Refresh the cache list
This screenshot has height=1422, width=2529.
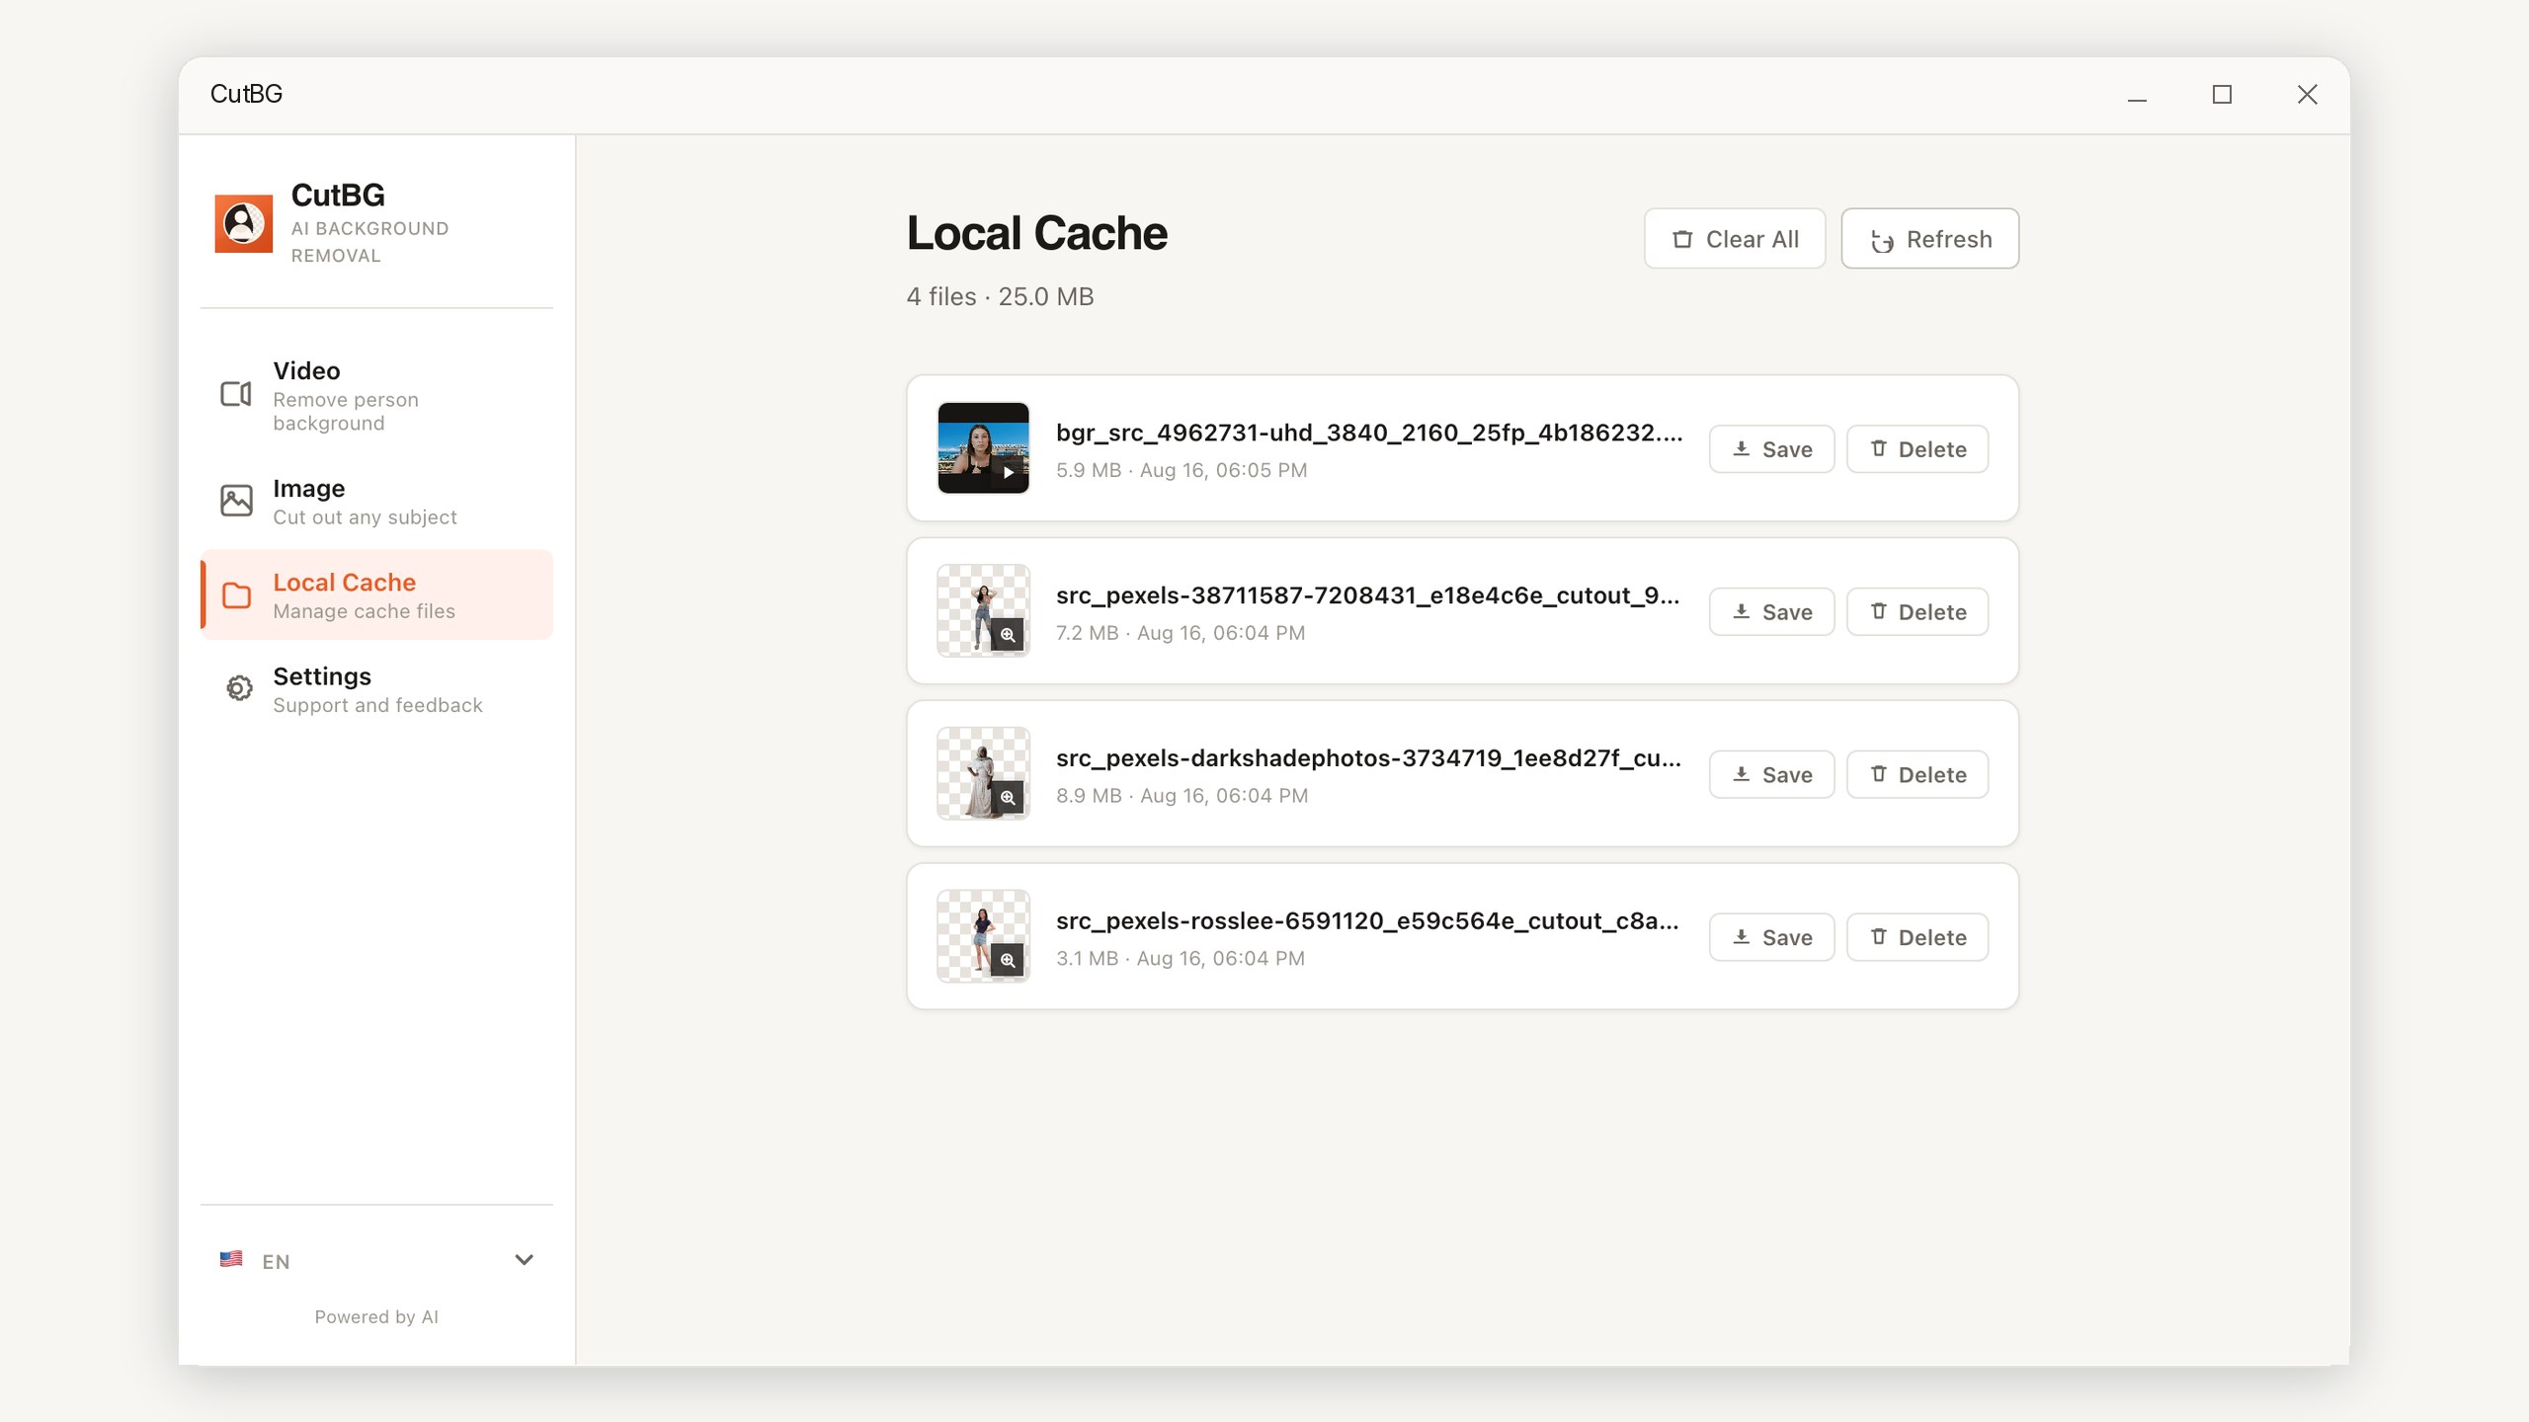pyautogui.click(x=1930, y=239)
